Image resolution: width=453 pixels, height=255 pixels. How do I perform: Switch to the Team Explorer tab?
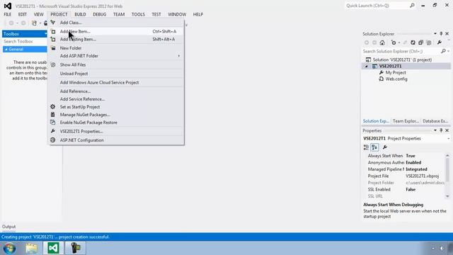point(406,121)
